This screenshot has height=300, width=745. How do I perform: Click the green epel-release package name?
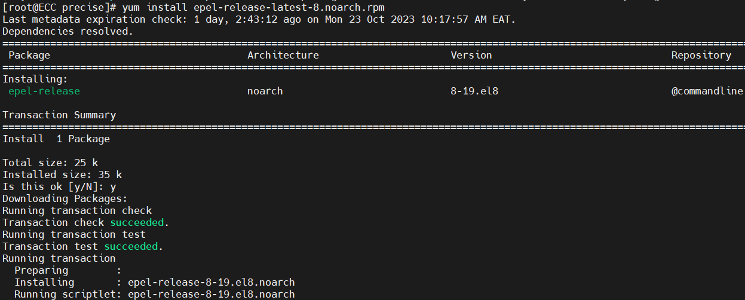coord(44,91)
